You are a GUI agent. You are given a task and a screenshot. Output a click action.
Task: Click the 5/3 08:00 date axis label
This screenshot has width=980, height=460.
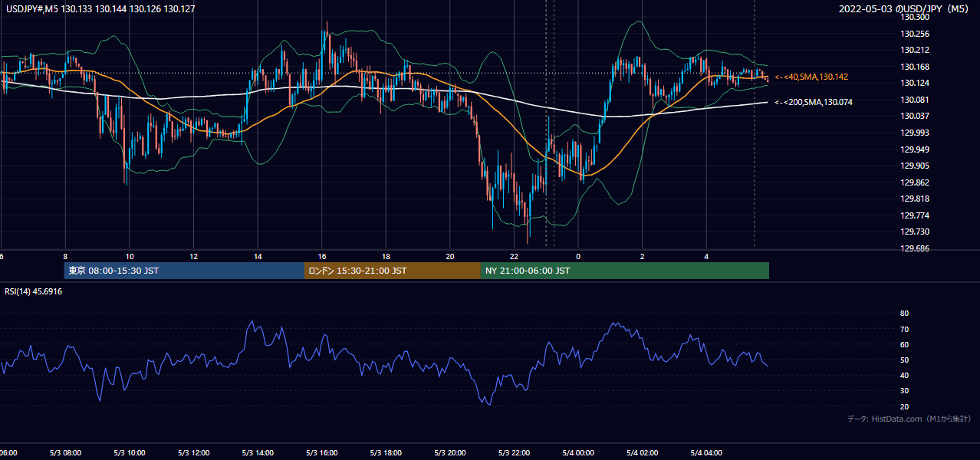(x=65, y=452)
